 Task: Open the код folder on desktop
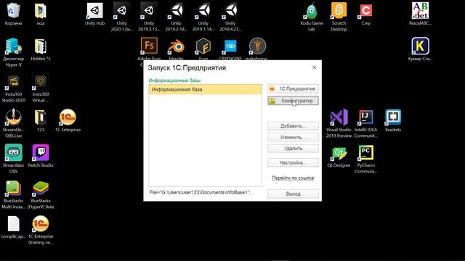[x=41, y=14]
